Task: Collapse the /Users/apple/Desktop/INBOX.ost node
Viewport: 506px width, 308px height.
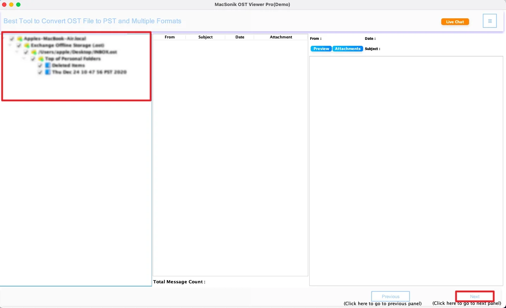Action: [17, 52]
